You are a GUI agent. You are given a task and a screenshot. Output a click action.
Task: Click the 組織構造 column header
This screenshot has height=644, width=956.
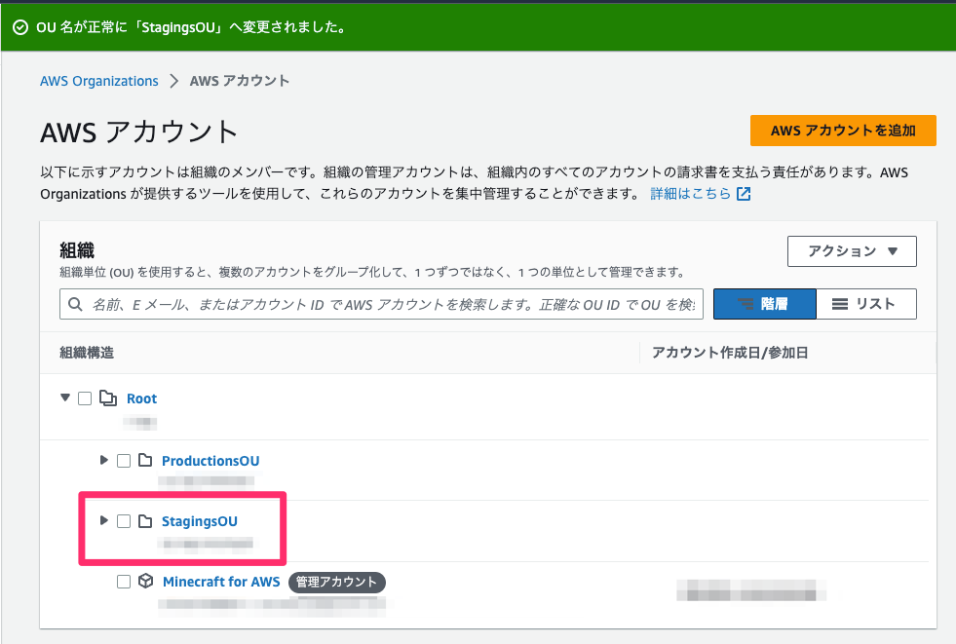pos(87,353)
